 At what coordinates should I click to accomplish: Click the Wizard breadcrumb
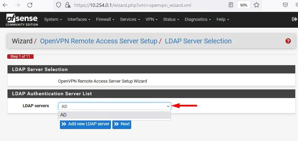click(x=22, y=41)
